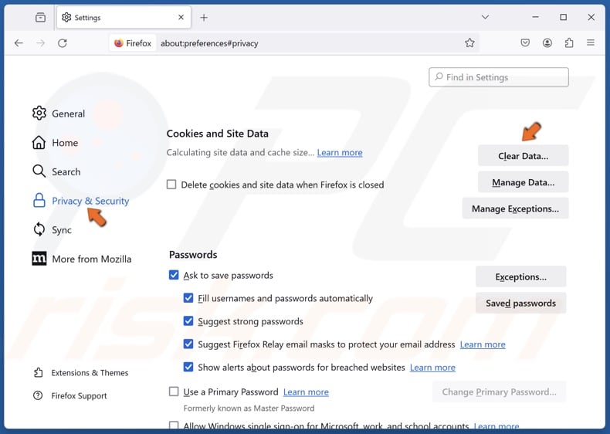Select the Settings tab
The height and width of the screenshot is (434, 610).
(124, 18)
